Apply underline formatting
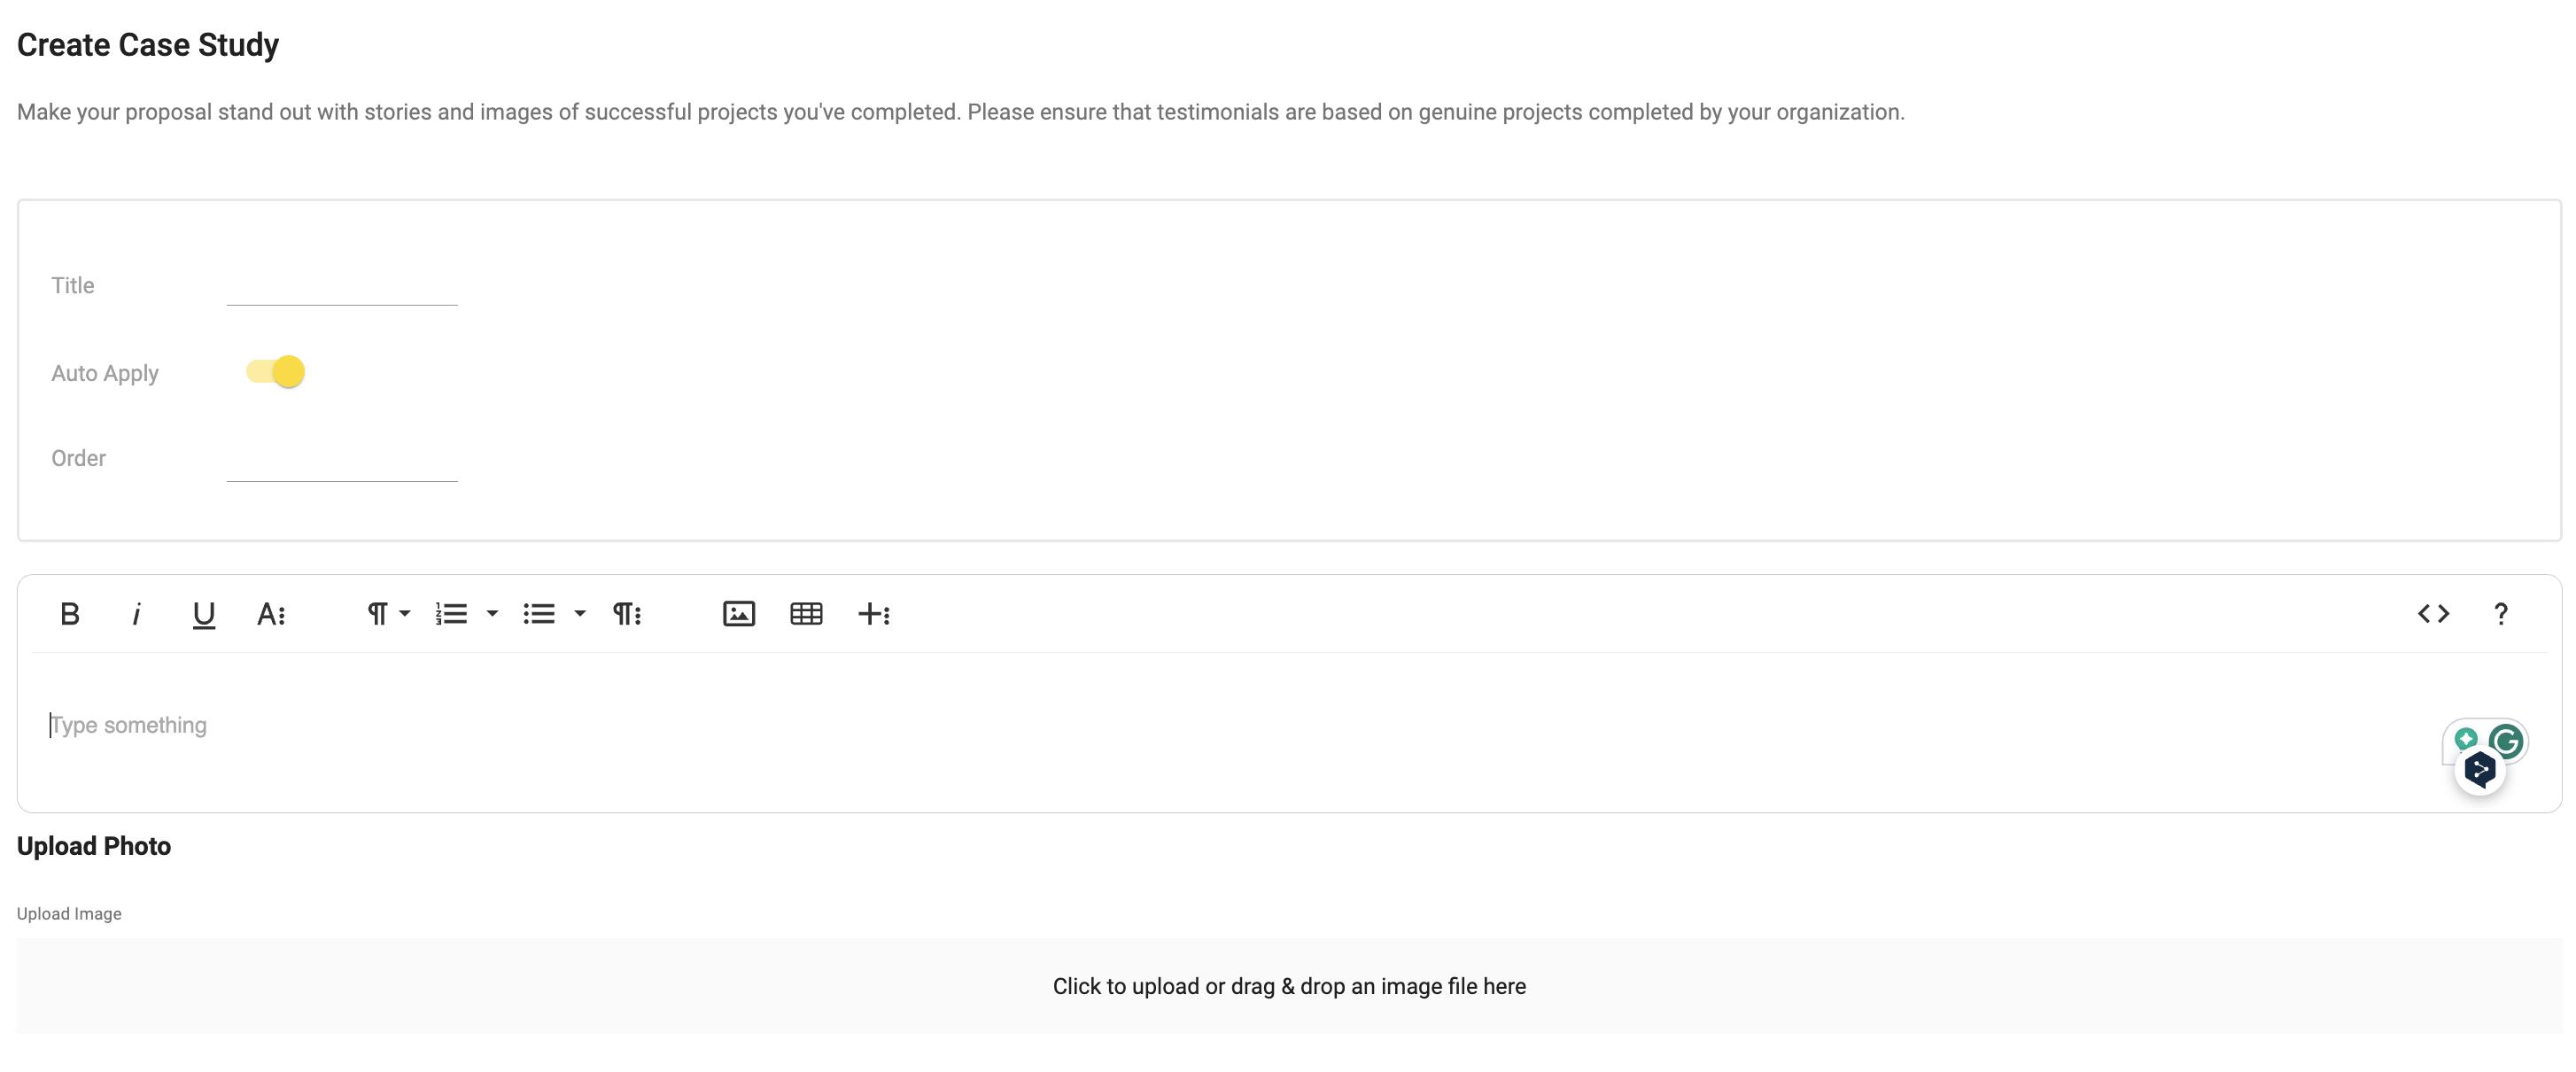2576x1072 pixels. [x=203, y=613]
